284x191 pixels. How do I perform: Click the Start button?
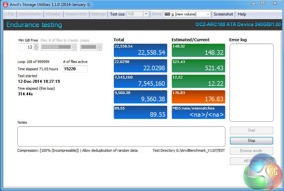tap(251, 130)
